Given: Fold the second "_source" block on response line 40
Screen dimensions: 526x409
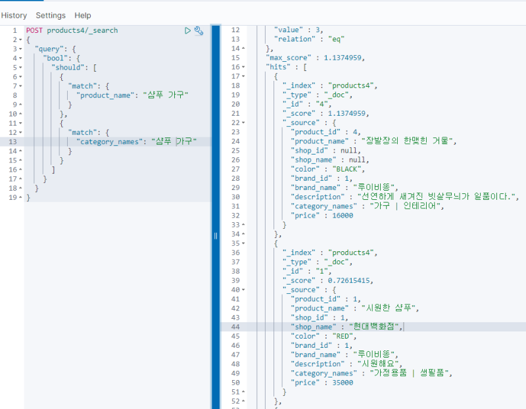Looking at the screenshot, I should [243, 290].
